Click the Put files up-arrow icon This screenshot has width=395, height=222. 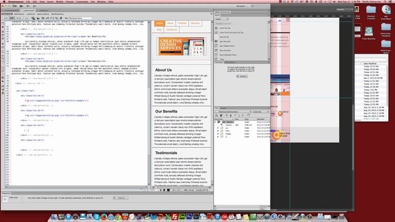coord(230,115)
